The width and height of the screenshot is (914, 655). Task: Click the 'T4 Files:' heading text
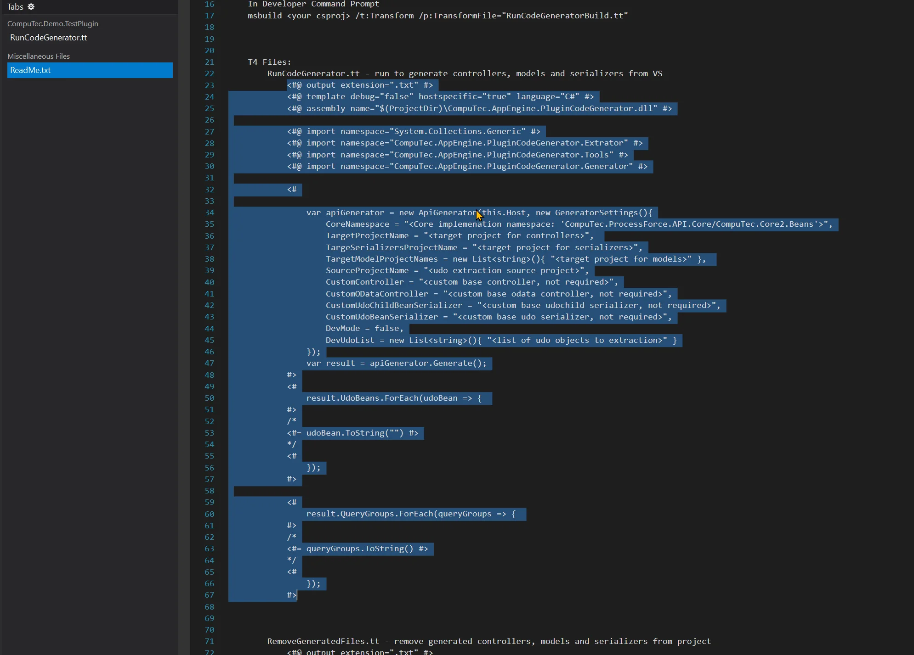coord(269,62)
